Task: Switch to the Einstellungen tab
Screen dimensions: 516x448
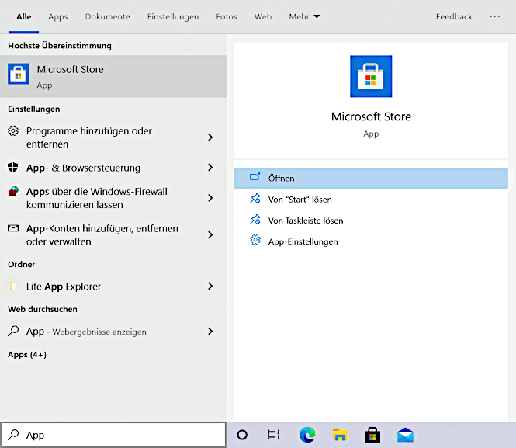Action: pyautogui.click(x=173, y=16)
